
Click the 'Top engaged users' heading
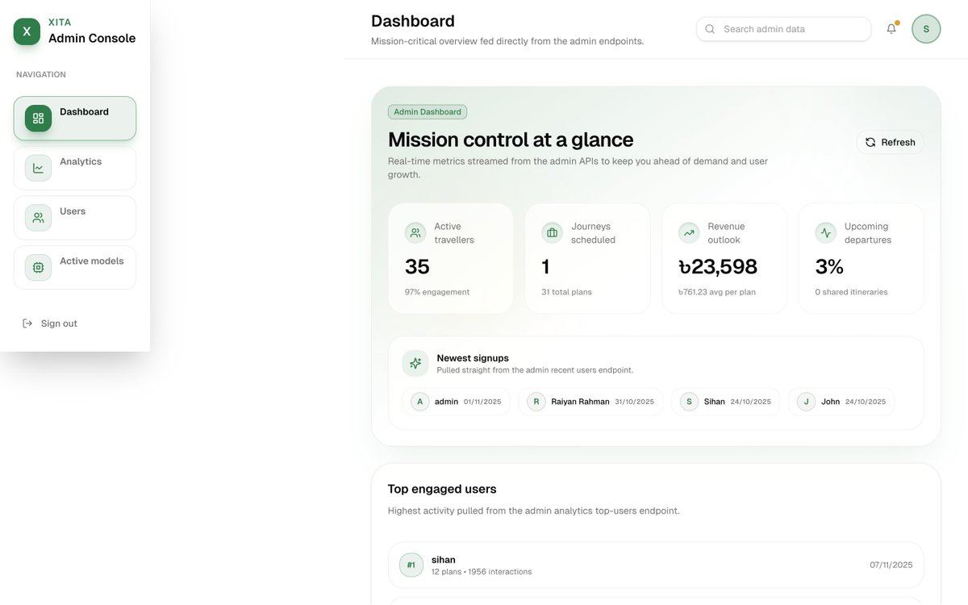[x=442, y=489]
